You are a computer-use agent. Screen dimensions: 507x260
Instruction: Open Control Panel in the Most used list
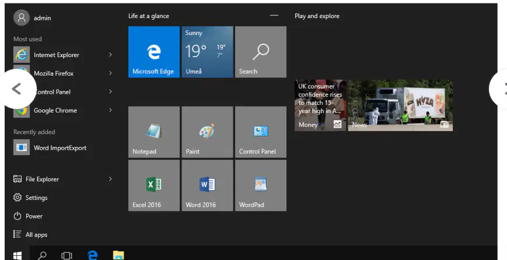point(63,92)
